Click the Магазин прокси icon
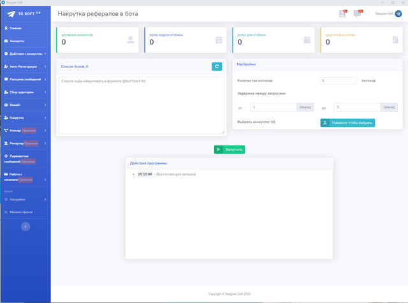The height and width of the screenshot is (303, 408). pyautogui.click(x=6, y=212)
